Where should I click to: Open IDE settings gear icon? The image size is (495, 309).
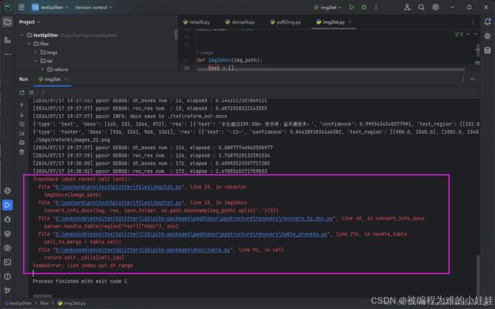coord(436,8)
